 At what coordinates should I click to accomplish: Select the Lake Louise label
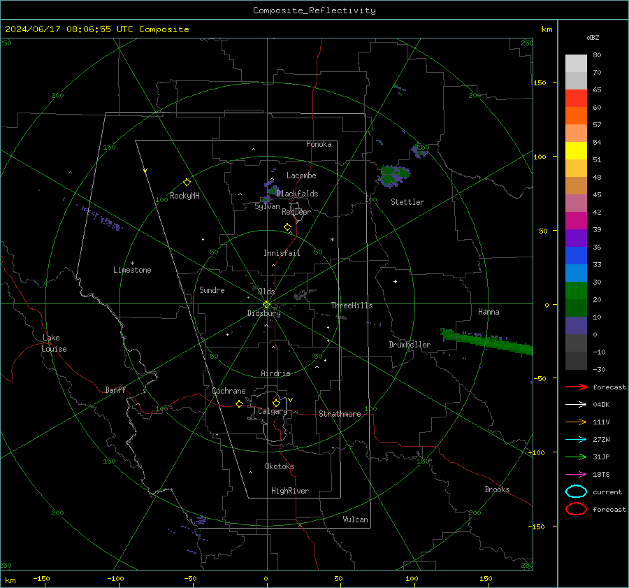click(x=54, y=343)
